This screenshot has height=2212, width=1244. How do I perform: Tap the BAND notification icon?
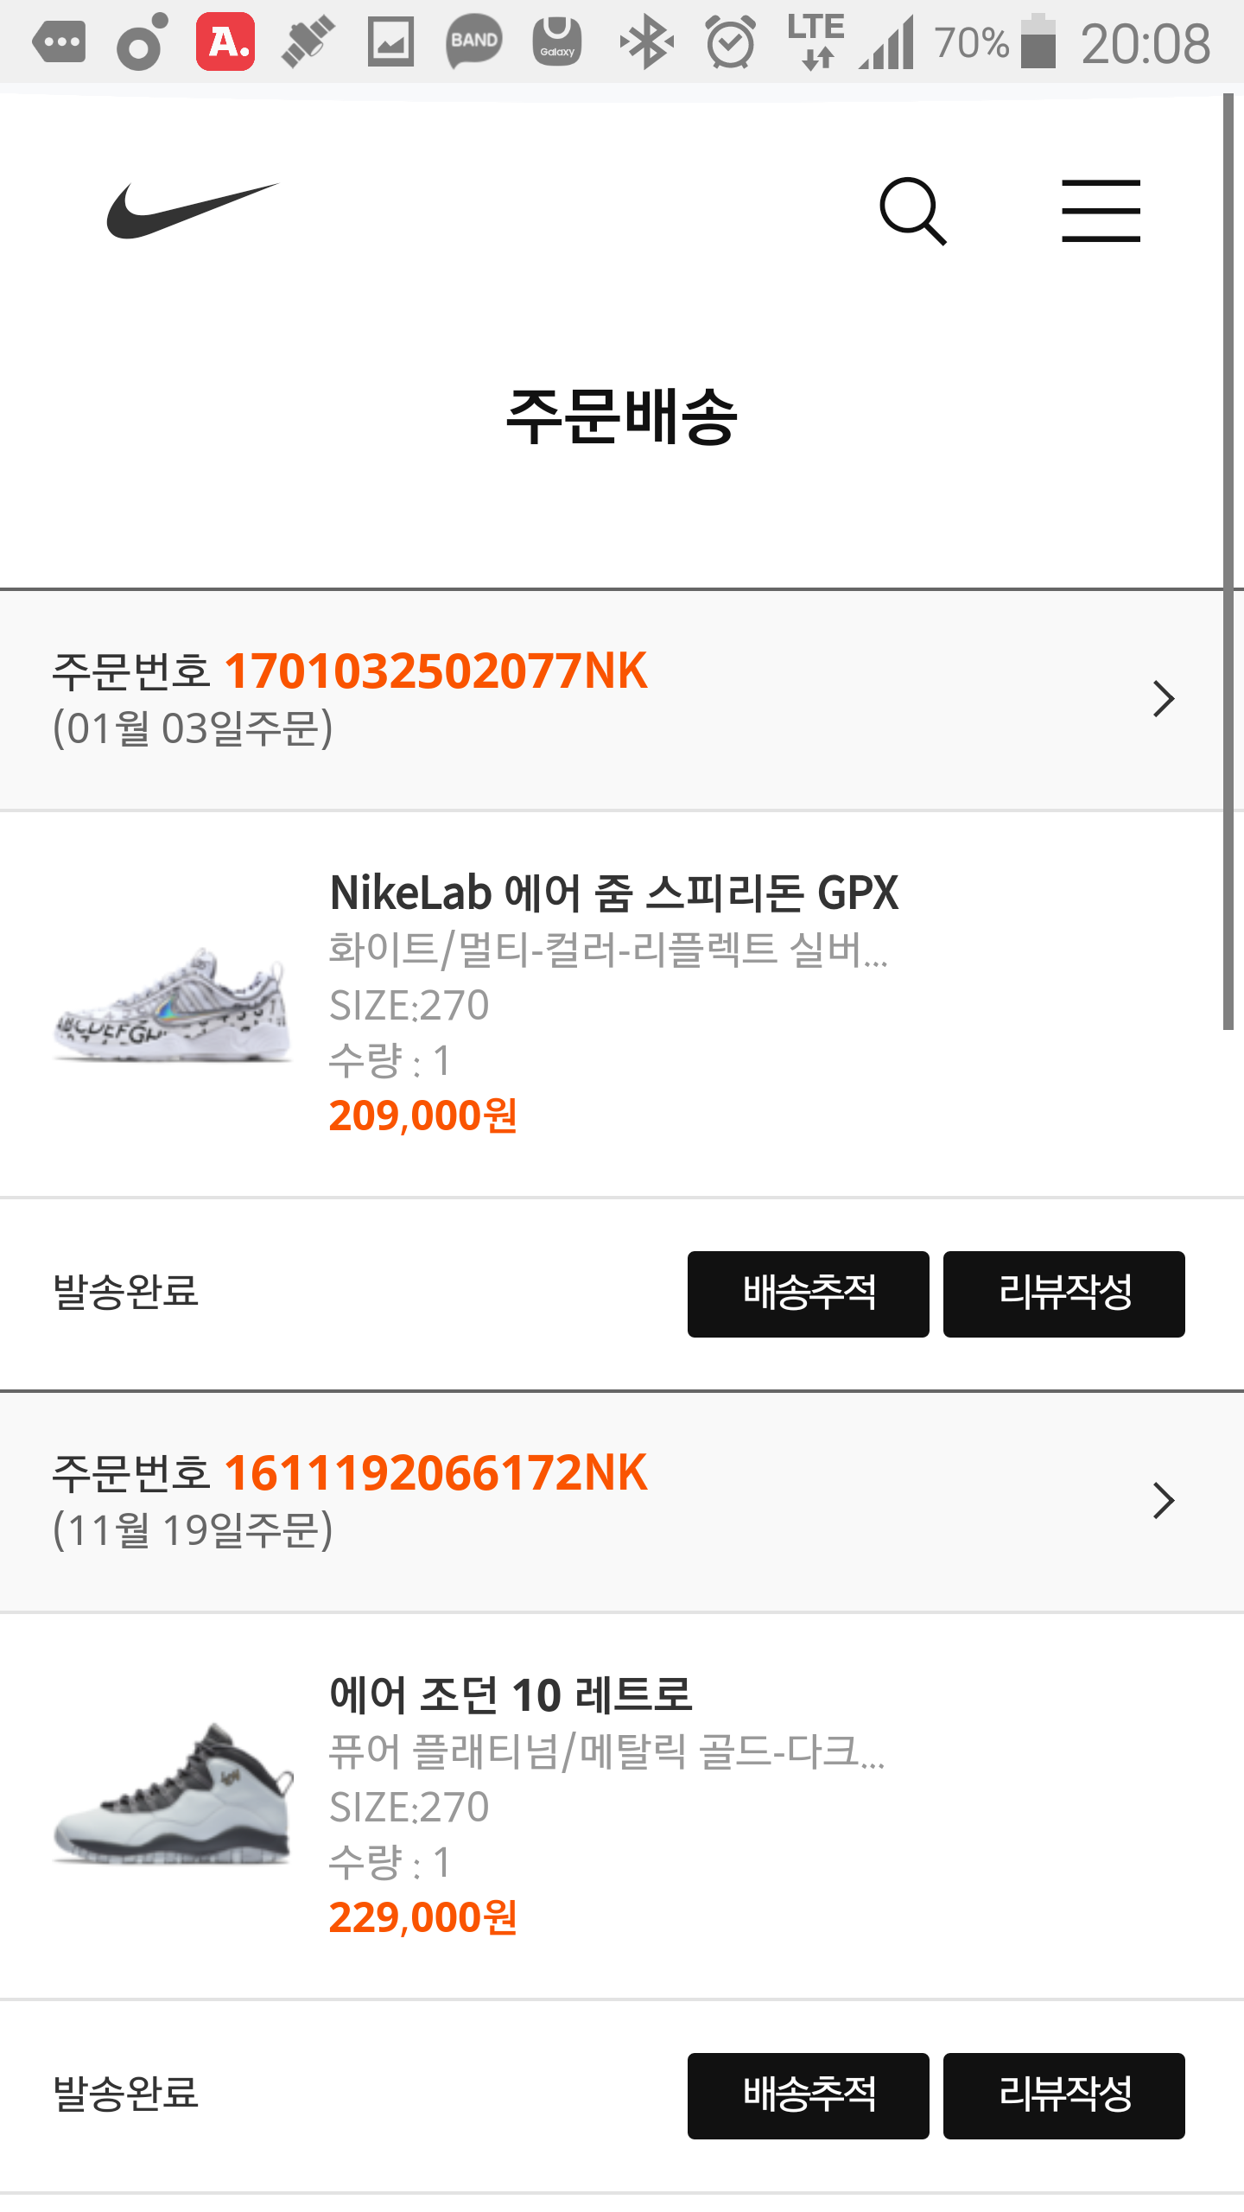[x=473, y=41]
